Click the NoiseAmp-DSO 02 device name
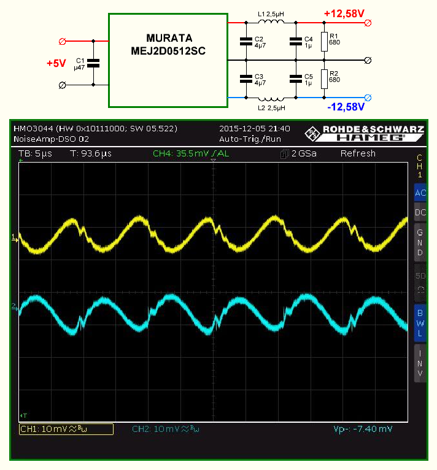The height and width of the screenshot is (470, 437). click(x=51, y=139)
